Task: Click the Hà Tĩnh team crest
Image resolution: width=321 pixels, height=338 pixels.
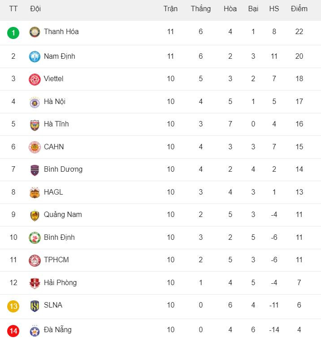Action: (35, 124)
